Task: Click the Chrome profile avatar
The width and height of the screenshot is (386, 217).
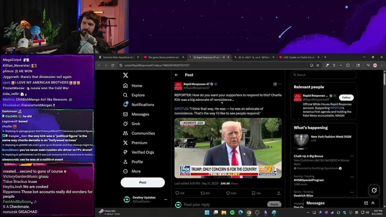Action: 375,65
